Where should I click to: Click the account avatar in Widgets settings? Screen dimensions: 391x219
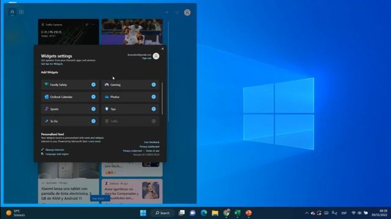(x=156, y=56)
